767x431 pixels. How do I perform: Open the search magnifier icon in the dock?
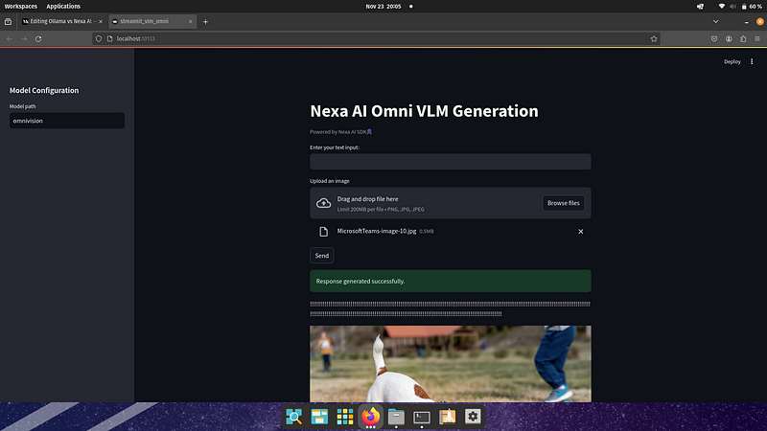[x=294, y=417]
